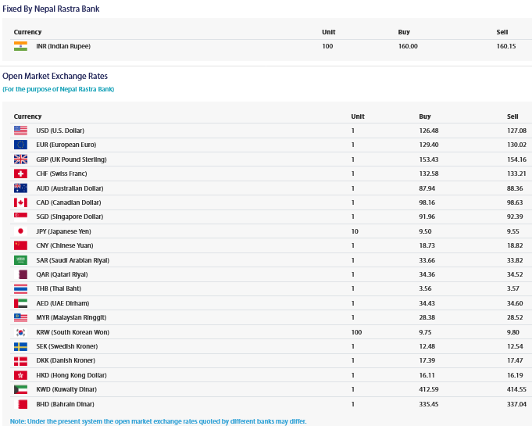This screenshot has height=426, width=532.
Task: Click the South Korean flag icon
Action: point(20,332)
